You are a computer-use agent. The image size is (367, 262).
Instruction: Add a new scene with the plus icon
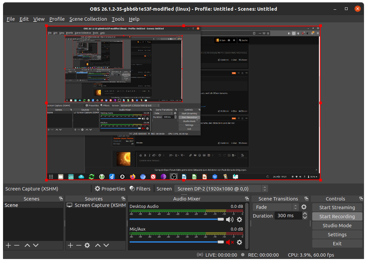click(x=8, y=245)
